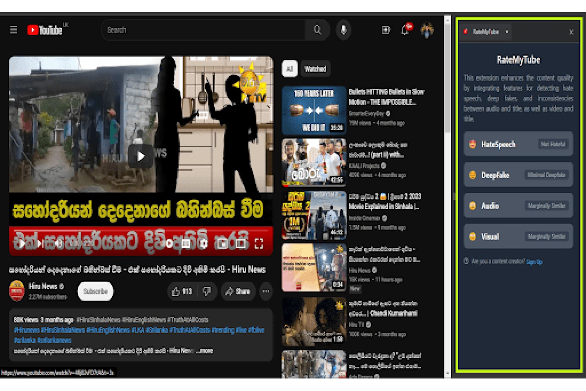The height and width of the screenshot is (391, 586).
Task: Open the account avatar menu
Action: click(427, 30)
